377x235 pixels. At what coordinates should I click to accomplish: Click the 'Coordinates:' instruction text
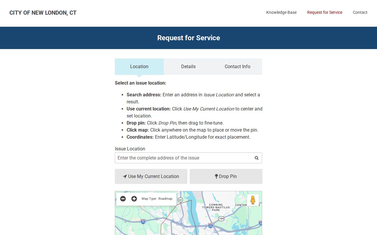coord(140,137)
